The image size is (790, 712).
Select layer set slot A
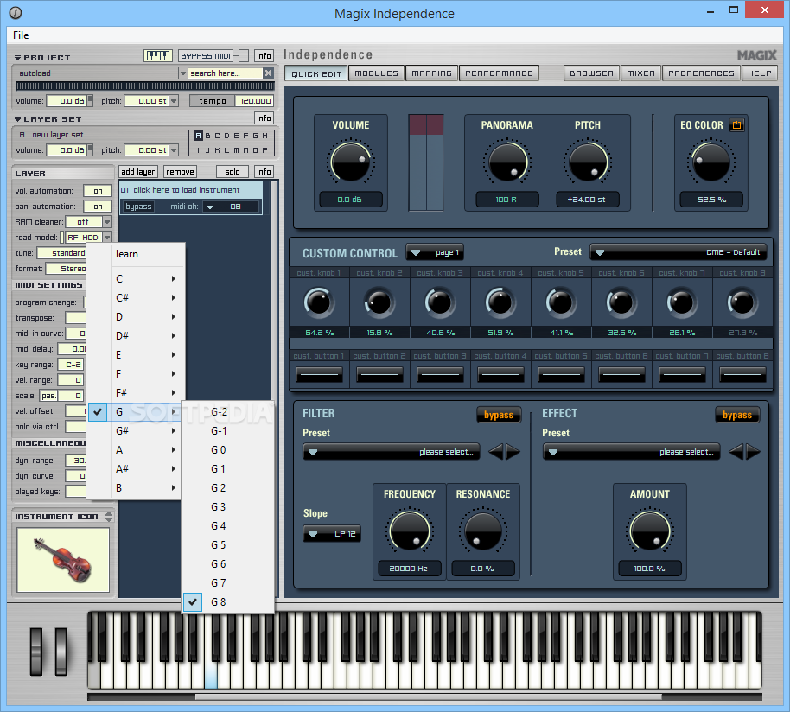(198, 136)
